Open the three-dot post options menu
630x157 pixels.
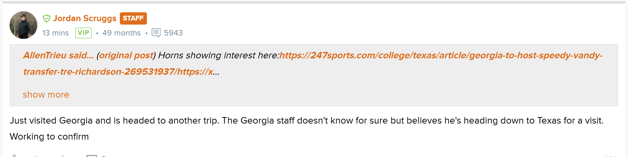click(x=610, y=156)
